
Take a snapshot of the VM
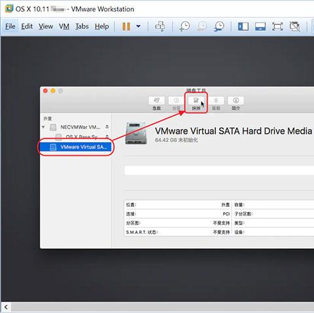[x=184, y=26]
